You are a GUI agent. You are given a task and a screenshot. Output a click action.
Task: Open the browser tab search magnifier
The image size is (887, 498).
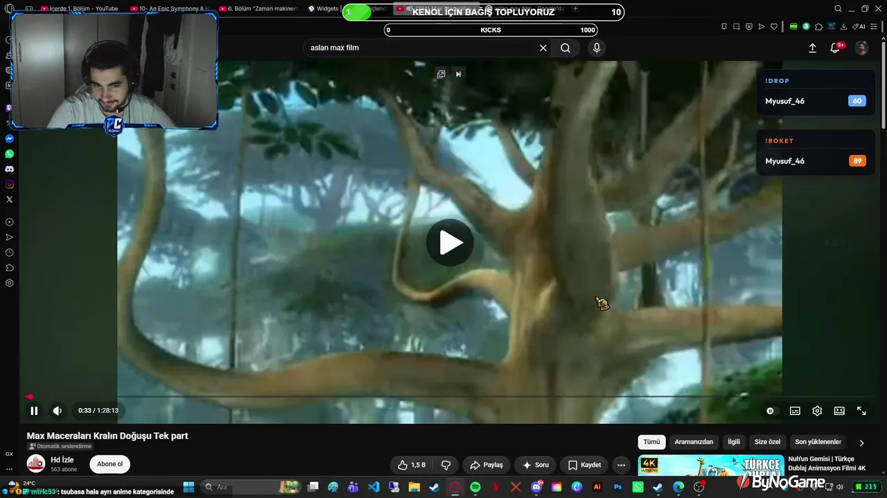pyautogui.click(x=838, y=9)
